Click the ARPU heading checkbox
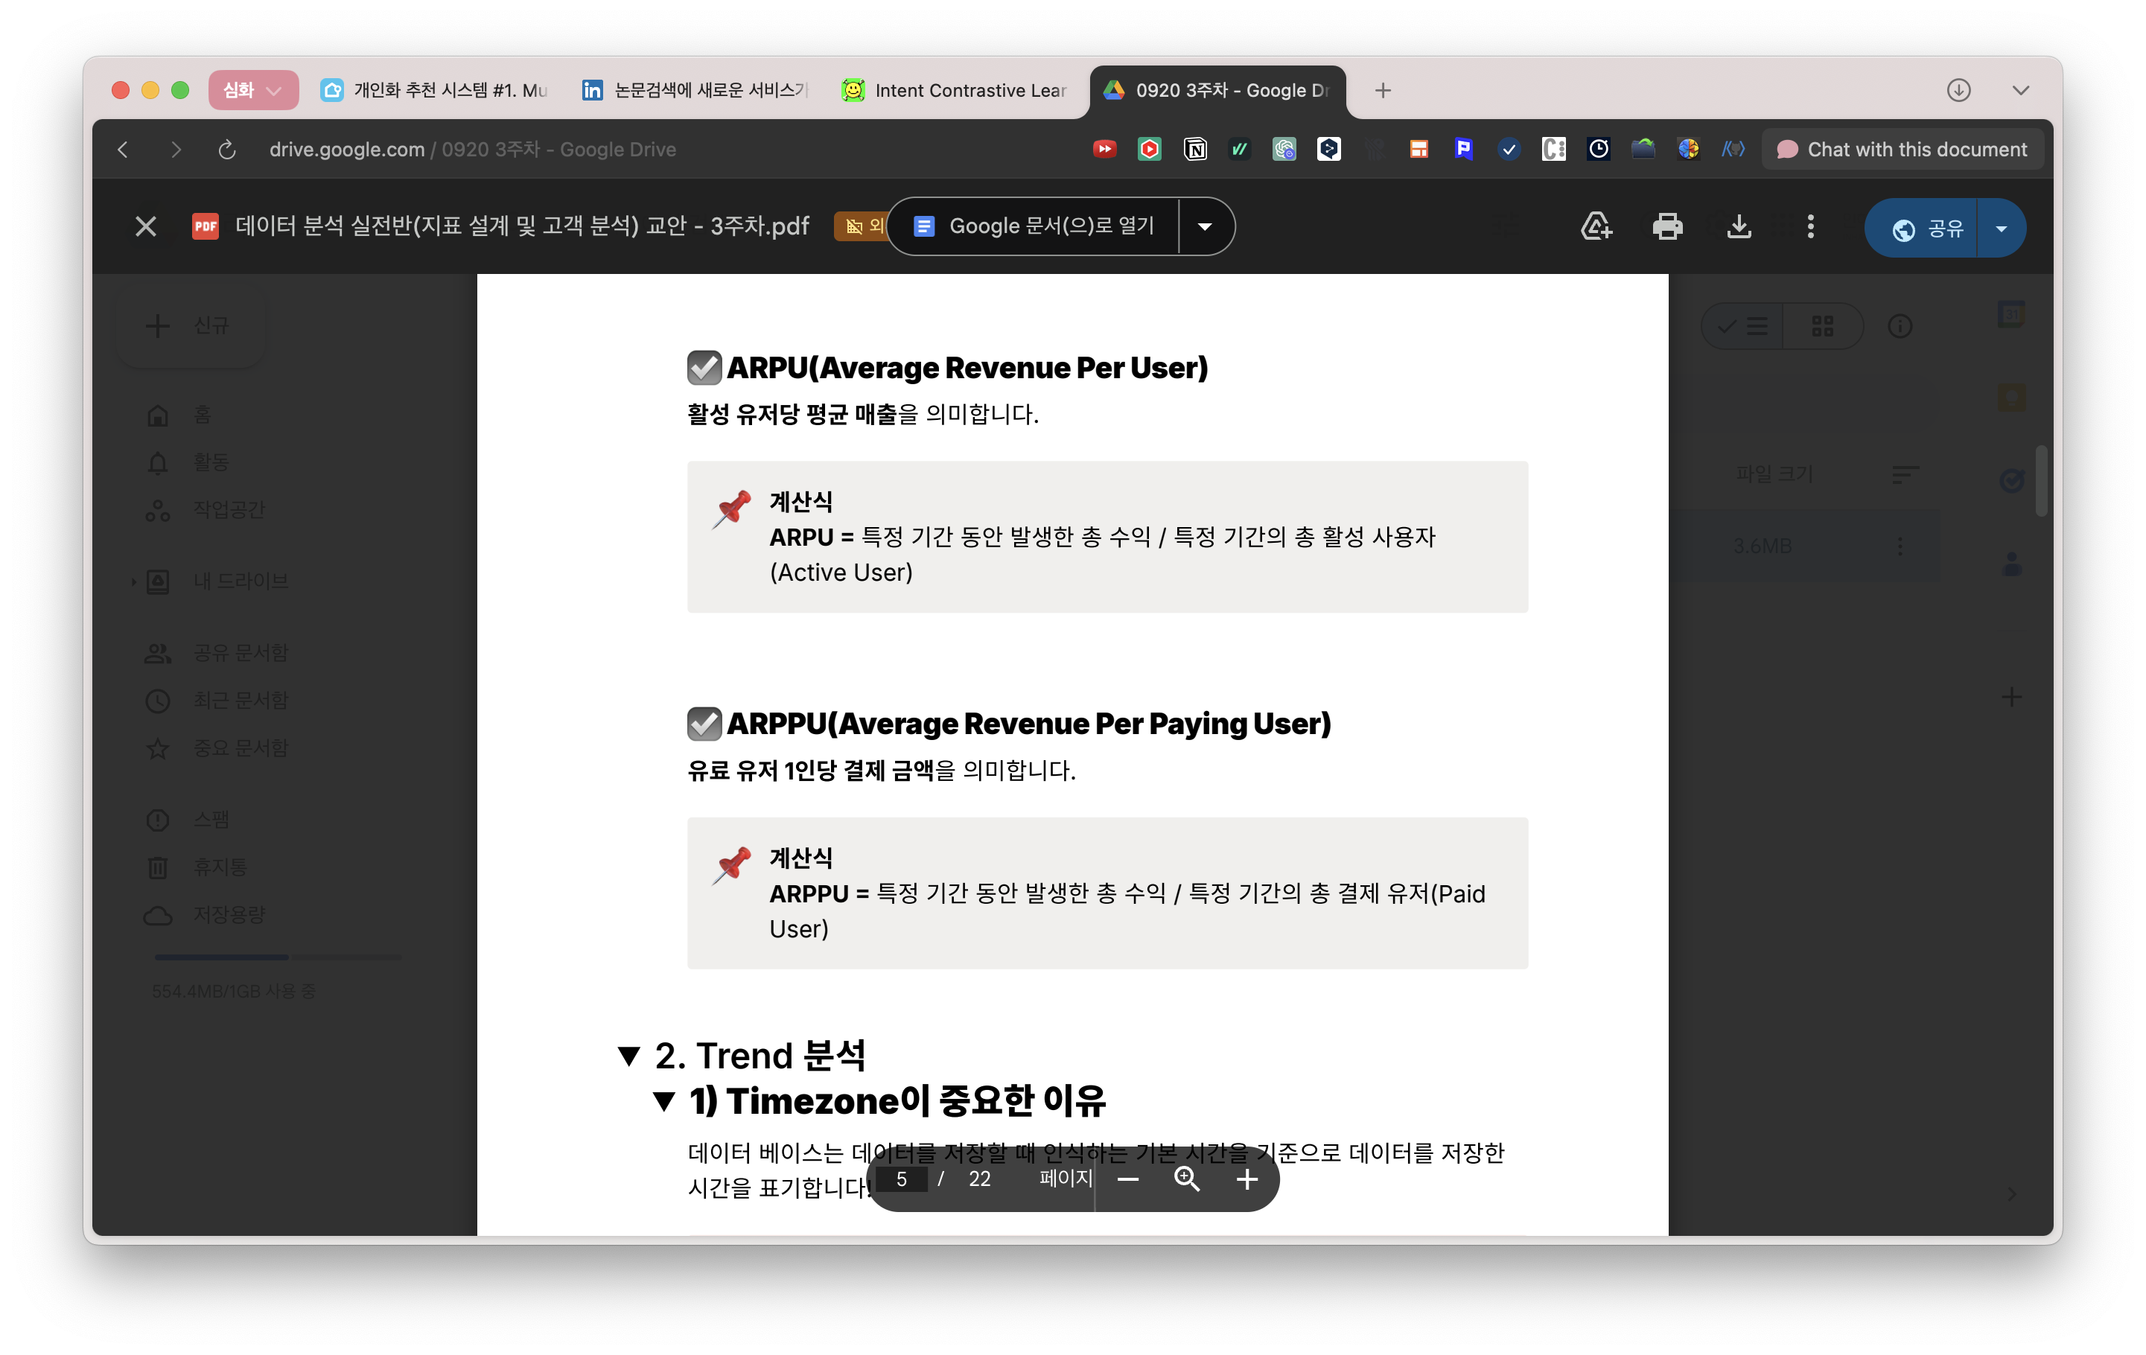2146x1355 pixels. 704,367
